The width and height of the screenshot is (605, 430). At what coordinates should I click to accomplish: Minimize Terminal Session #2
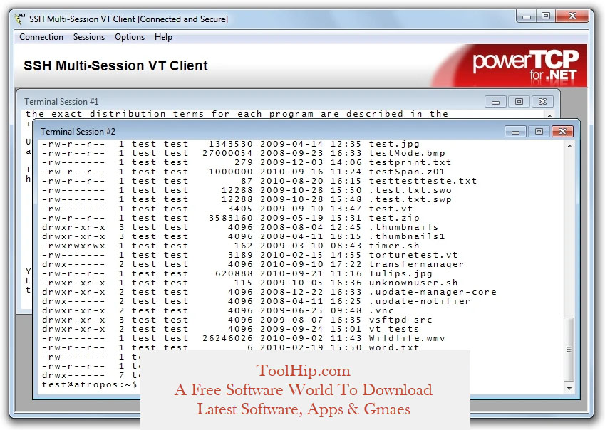click(x=515, y=132)
